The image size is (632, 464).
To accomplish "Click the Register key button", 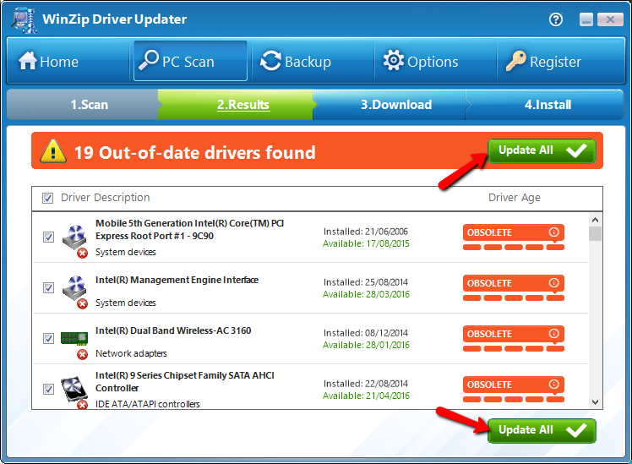I will coord(543,61).
